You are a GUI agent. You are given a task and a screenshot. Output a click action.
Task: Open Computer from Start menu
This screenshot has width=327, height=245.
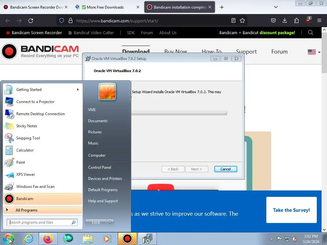97,155
